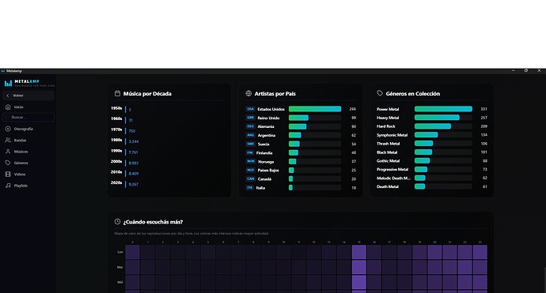Click the NLD country badge
The height and width of the screenshot is (293, 546).
click(250, 170)
